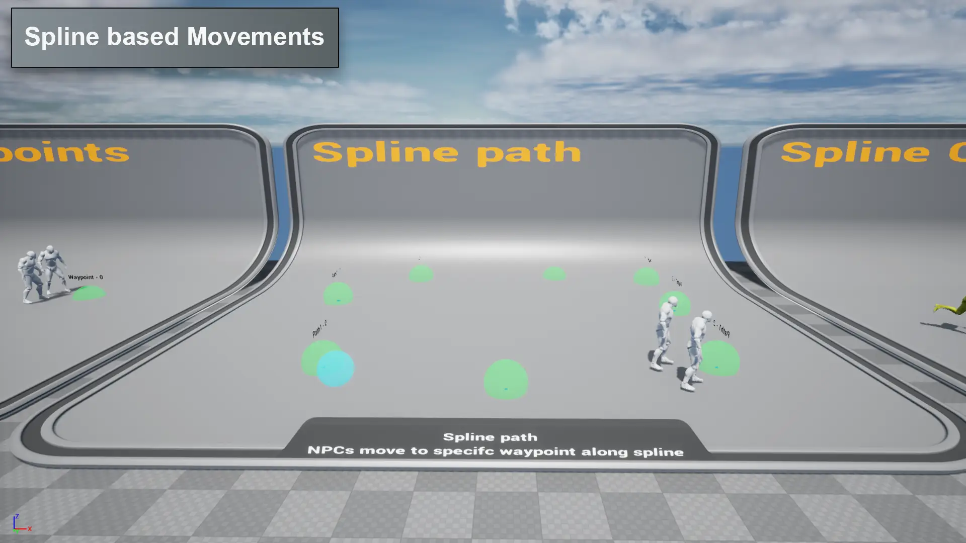Click the orange 'Spline path' wall heading
Viewport: 966px width, 543px height.
click(447, 153)
